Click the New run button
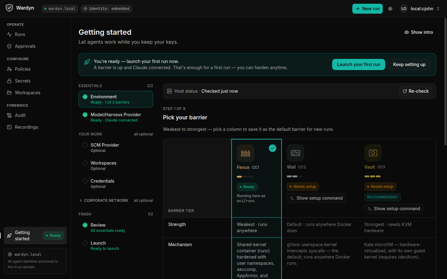The height and width of the screenshot is (279, 447). pos(367,9)
